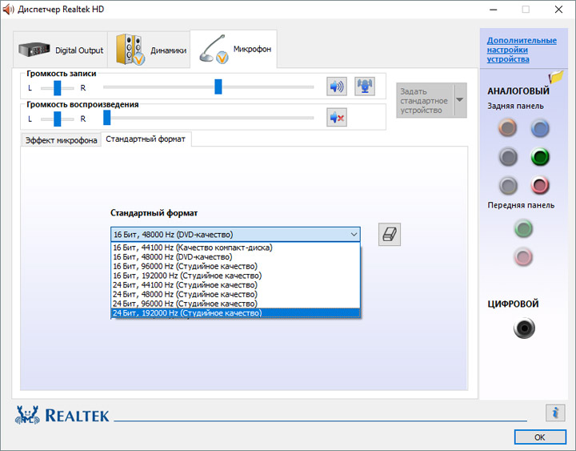This screenshot has width=576, height=451.
Task: Click the green front panel jack
Action: point(523,228)
